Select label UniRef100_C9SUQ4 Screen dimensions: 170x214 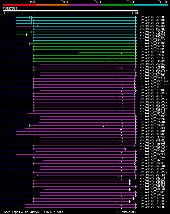[x=152, y=140]
